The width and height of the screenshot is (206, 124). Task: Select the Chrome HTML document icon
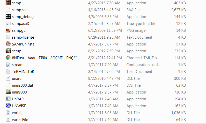click(8, 58)
